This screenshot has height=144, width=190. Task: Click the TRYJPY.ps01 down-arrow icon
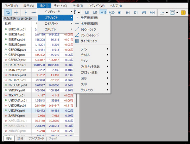tap(6, 96)
